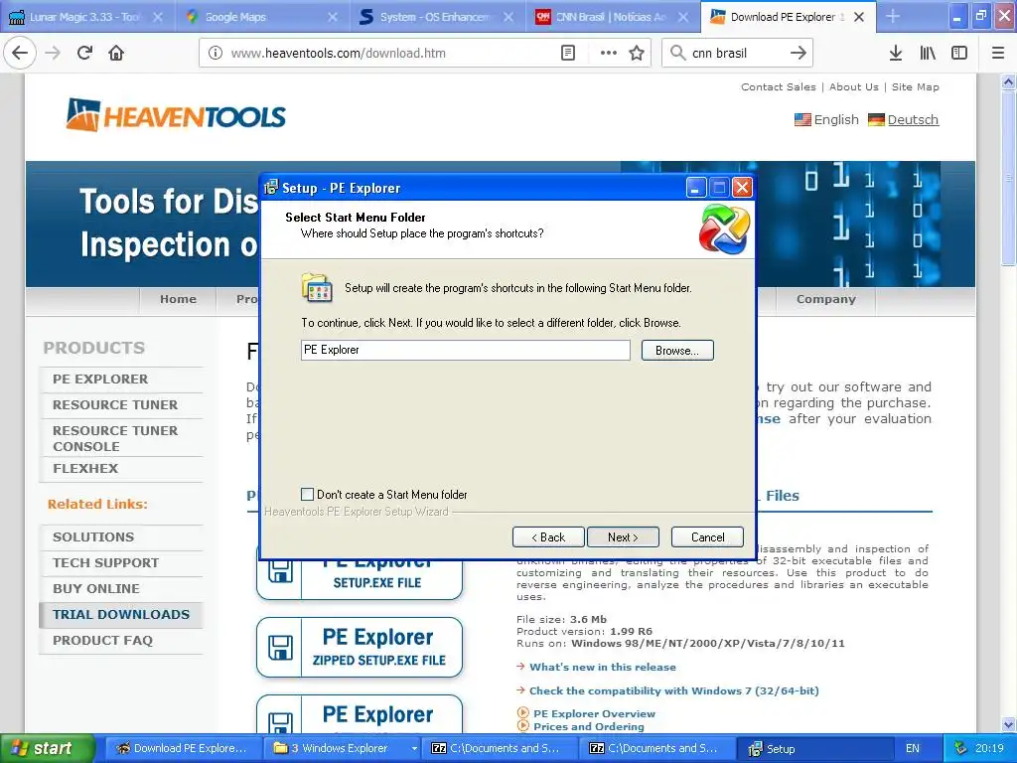Click the Heaventools logo
Image resolution: width=1017 pixels, height=763 pixels.
coord(176,115)
